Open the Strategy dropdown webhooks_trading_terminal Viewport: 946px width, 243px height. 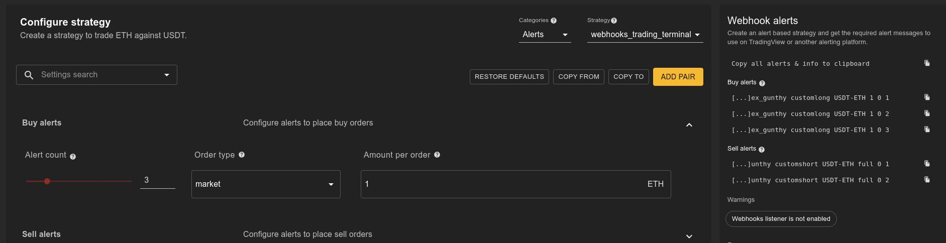(x=645, y=35)
